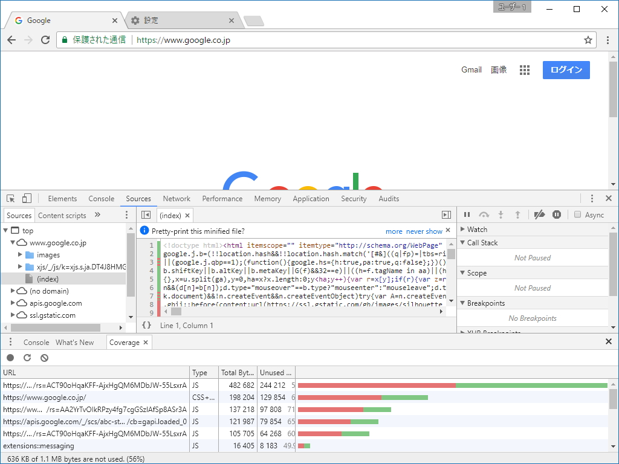Viewport: 619px width, 464px height.
Task: Collapse the Scope section
Action: [462, 272]
